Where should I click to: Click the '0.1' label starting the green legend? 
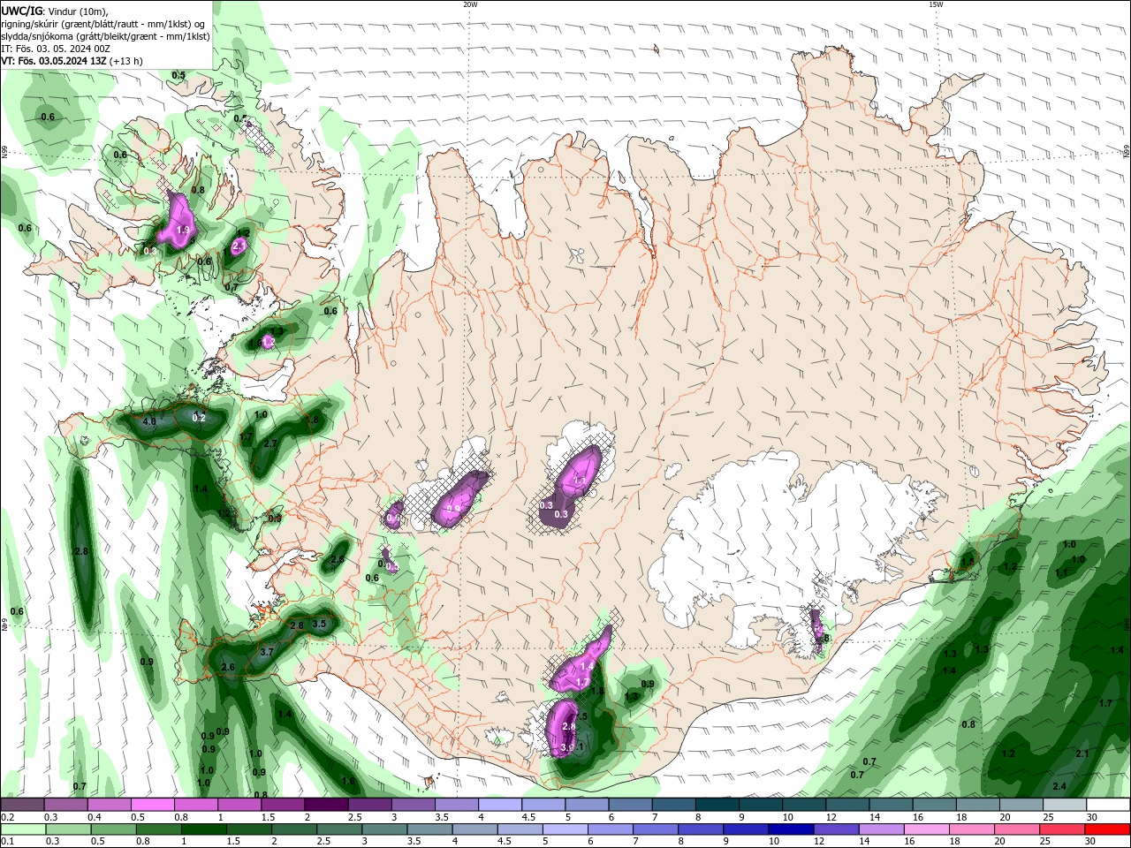7,842
